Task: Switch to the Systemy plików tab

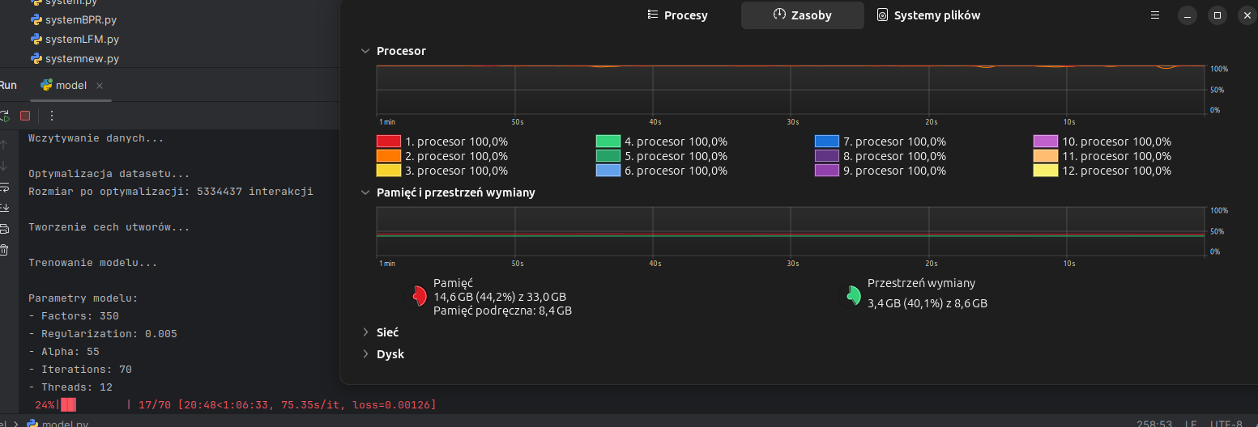Action: 928,15
